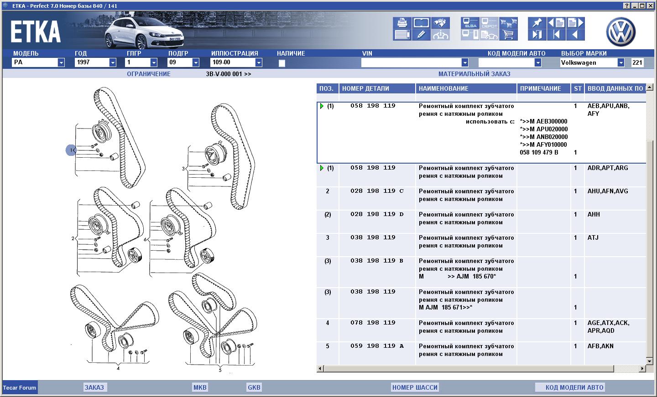Click the pushpin icon
Image resolution: width=657 pixels, height=397 pixels.
(537, 23)
